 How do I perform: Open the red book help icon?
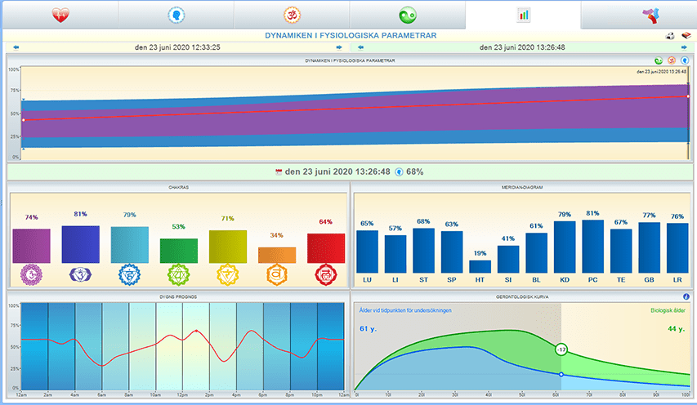point(686,36)
